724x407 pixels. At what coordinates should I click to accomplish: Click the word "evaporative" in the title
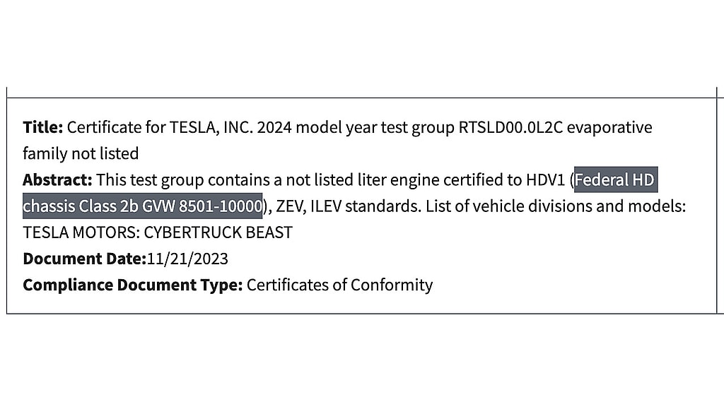[609, 128]
